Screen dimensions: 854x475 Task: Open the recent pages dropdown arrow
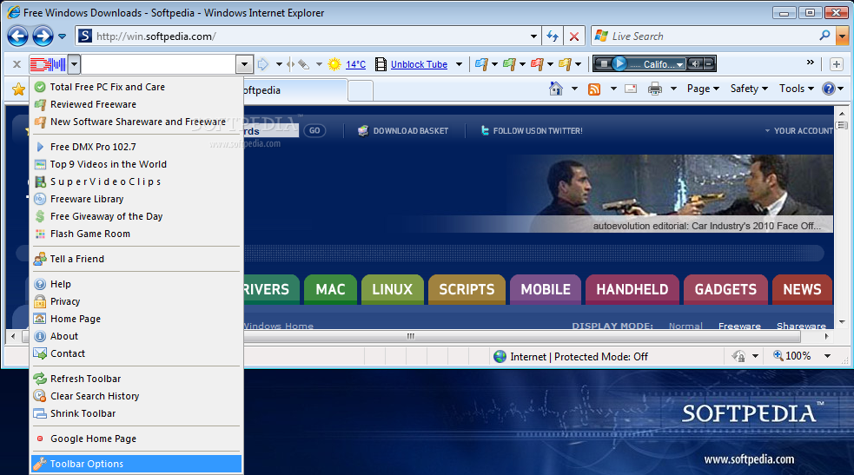62,36
